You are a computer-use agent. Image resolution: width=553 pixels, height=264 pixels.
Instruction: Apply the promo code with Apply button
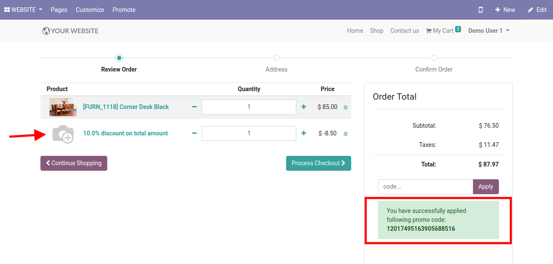point(485,187)
